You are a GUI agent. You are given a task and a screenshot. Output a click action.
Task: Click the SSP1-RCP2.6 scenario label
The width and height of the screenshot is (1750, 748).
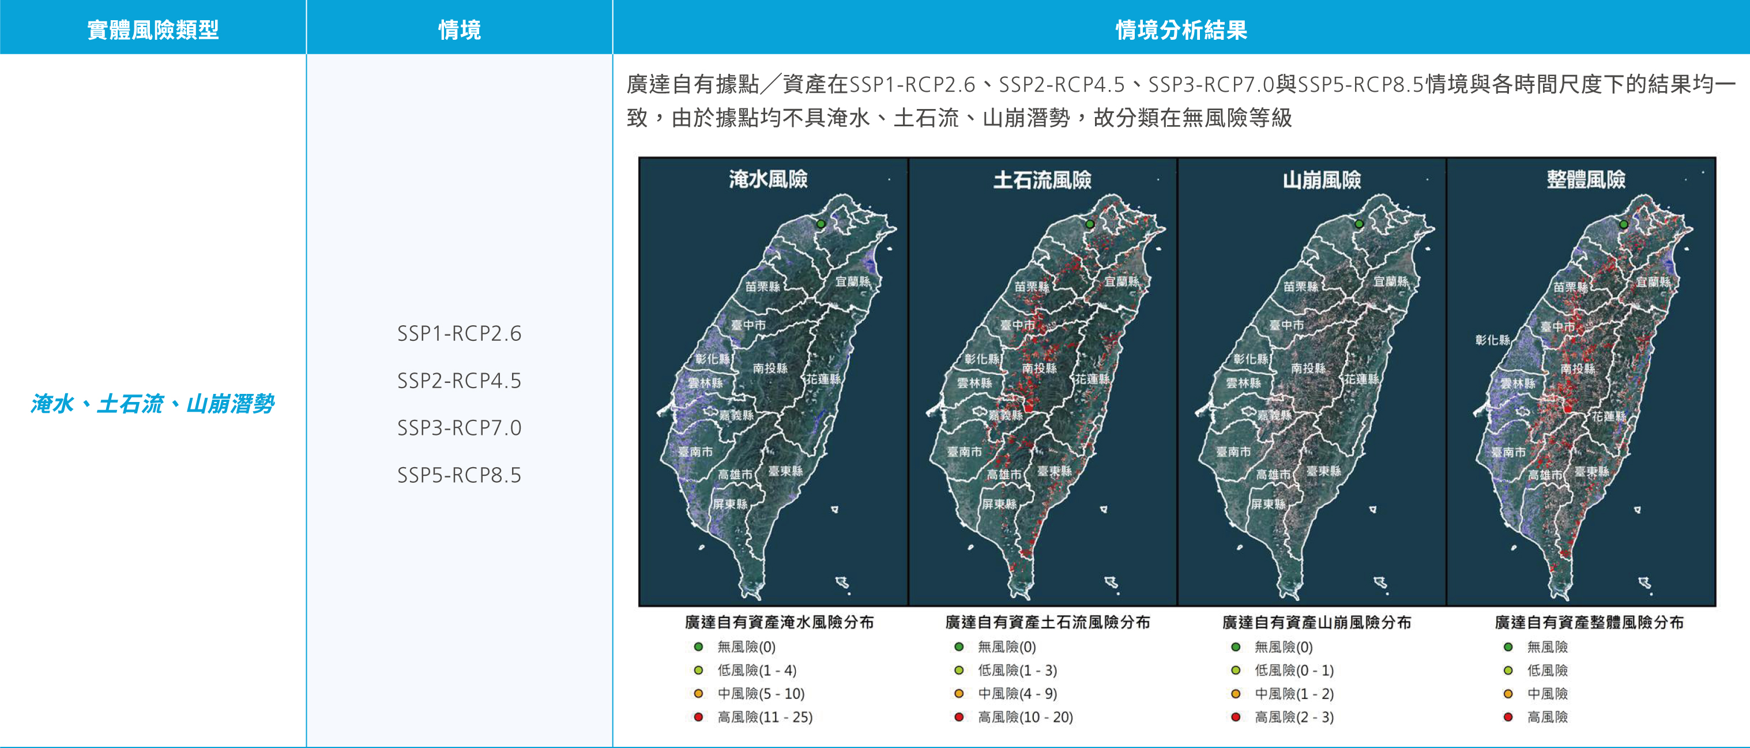[x=461, y=333]
